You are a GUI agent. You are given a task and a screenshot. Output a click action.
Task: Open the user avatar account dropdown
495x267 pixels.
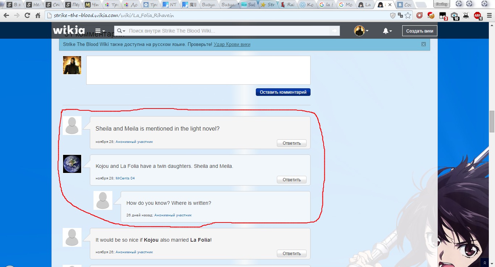coord(361,31)
